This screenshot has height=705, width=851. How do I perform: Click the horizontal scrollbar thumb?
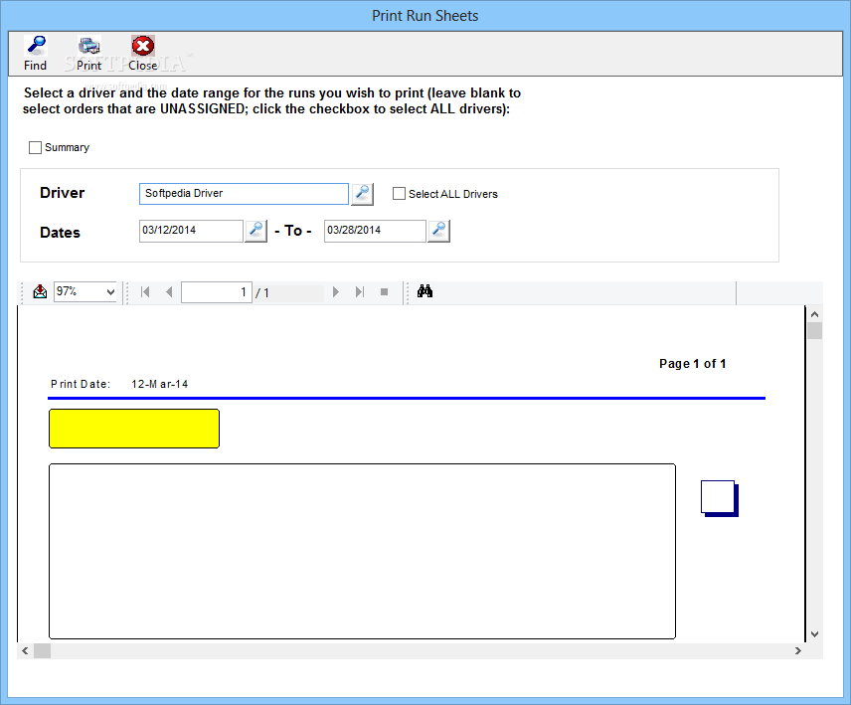43,650
